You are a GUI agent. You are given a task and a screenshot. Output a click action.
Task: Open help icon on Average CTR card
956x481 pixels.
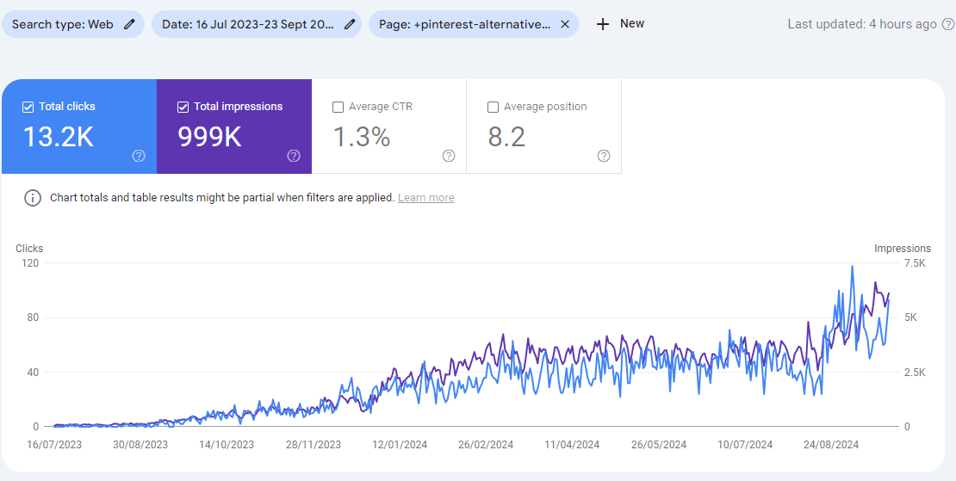pyautogui.click(x=449, y=156)
